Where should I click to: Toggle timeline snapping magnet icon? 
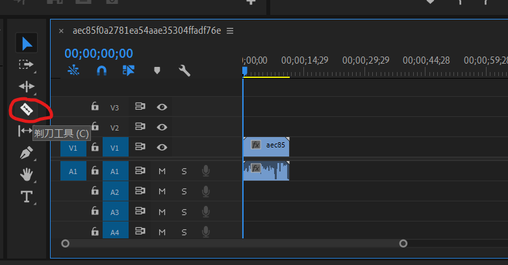point(101,70)
